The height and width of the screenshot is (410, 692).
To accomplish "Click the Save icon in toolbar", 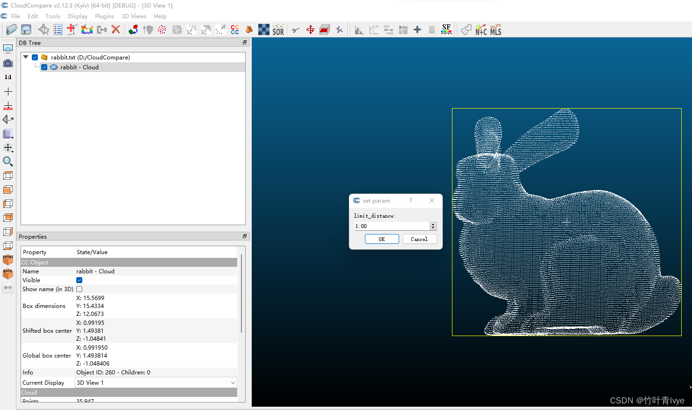I will (26, 30).
